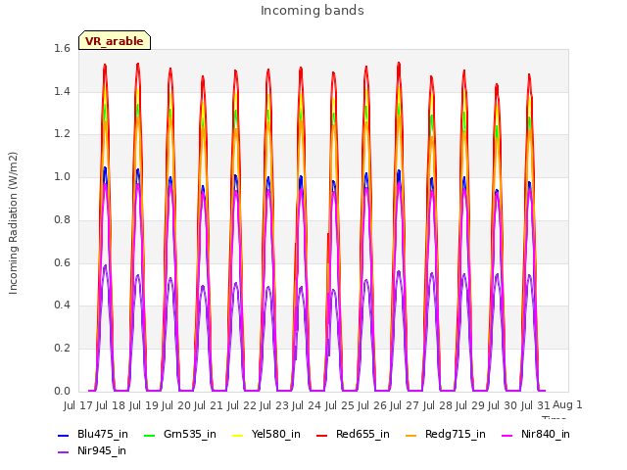Select the Blu475_in legend label
The width and height of the screenshot is (627, 470).
pos(103,435)
